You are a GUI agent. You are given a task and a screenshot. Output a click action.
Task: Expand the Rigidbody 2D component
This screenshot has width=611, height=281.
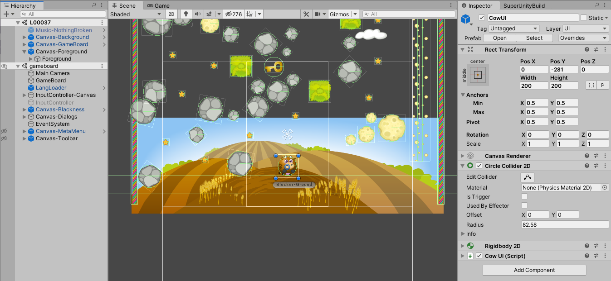click(462, 246)
